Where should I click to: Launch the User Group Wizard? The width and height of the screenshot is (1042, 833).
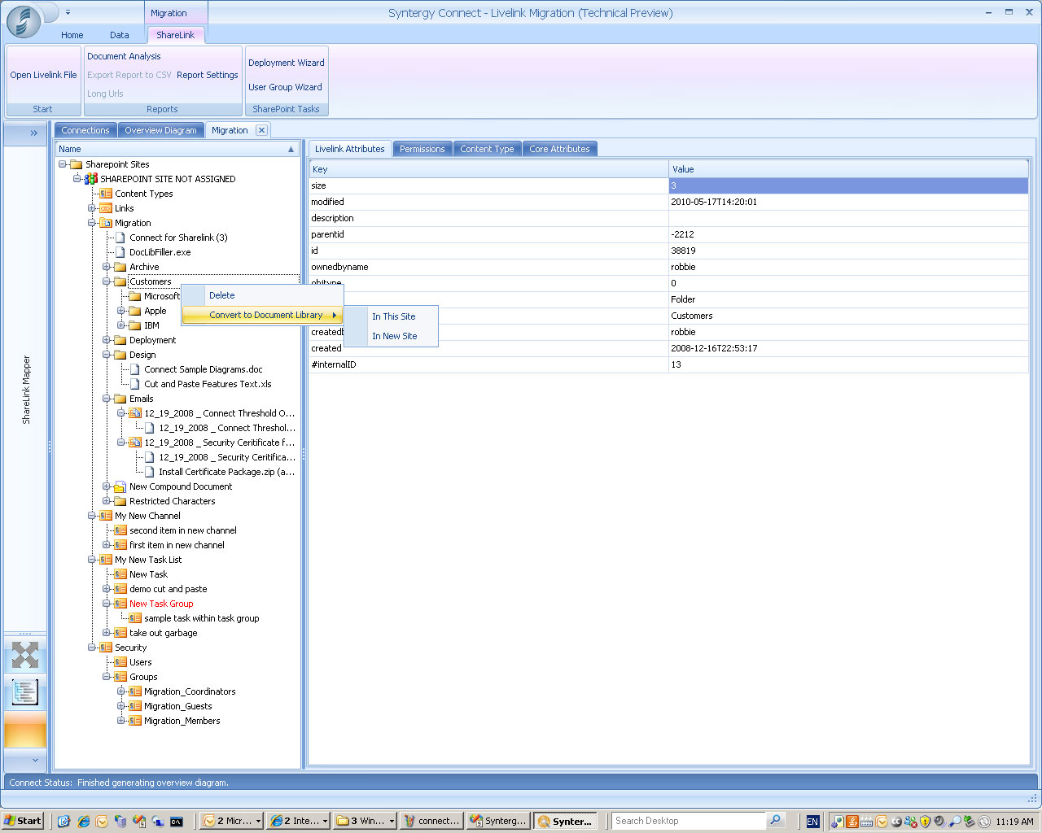click(x=285, y=87)
